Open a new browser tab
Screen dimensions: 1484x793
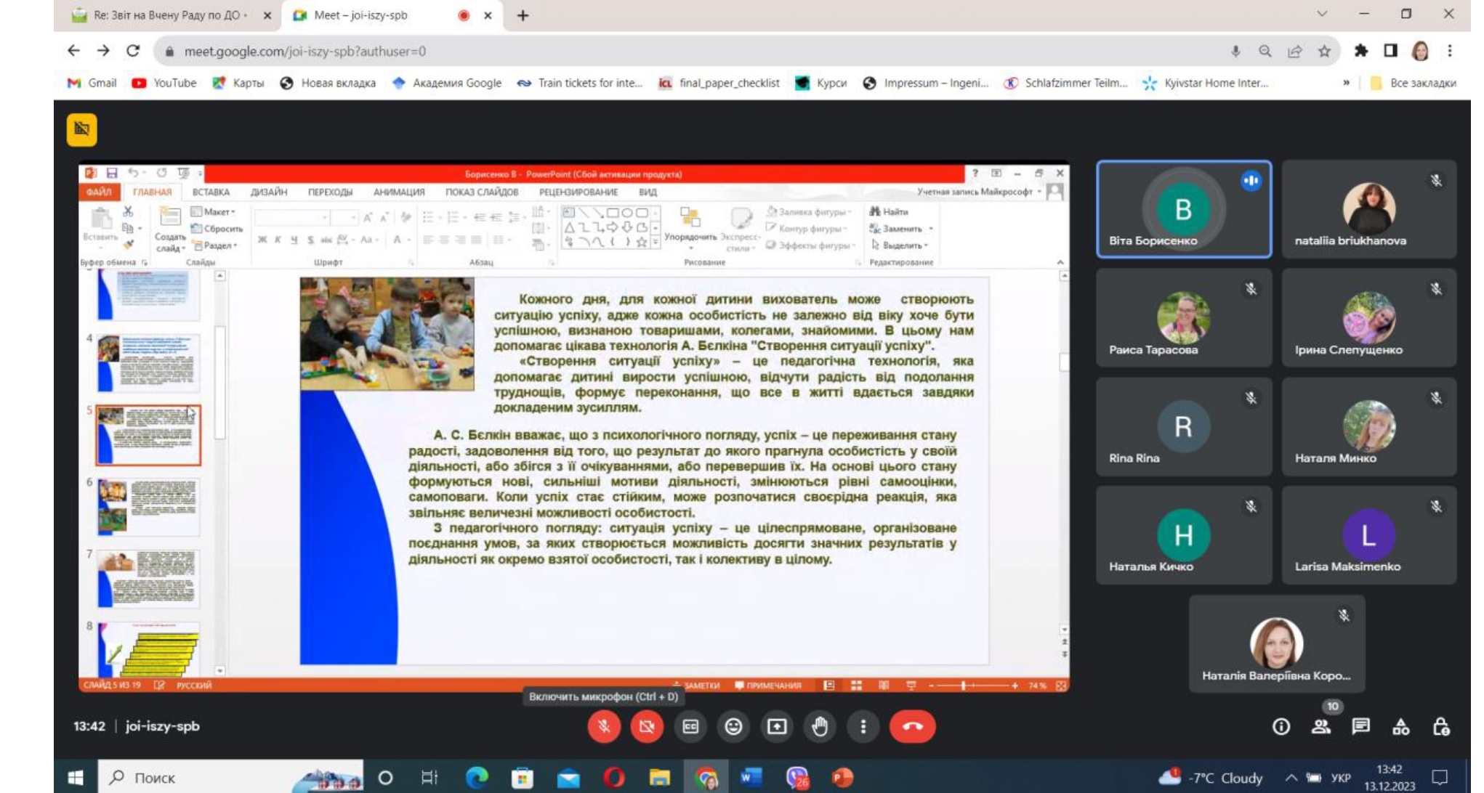tap(523, 15)
